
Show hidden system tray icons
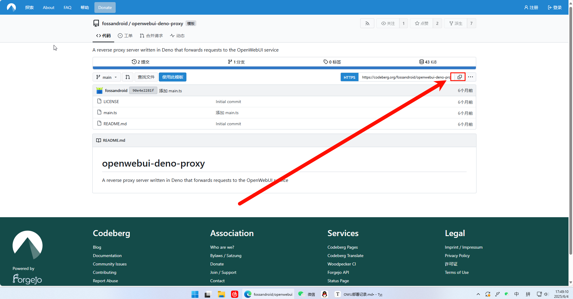[x=478, y=294]
